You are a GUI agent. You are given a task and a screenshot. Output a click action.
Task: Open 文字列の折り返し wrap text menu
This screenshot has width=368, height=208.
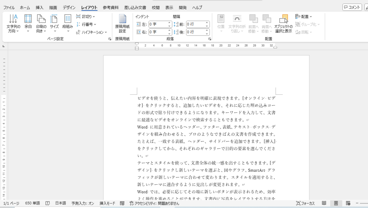coord(237,23)
